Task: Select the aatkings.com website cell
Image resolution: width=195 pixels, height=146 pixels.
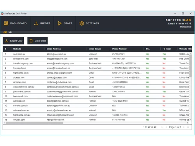Action: 19,101
